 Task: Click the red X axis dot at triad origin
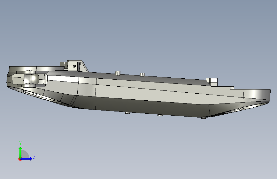[19, 159]
